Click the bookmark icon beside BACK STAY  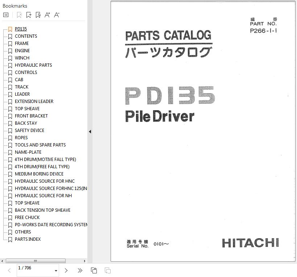[10, 124]
